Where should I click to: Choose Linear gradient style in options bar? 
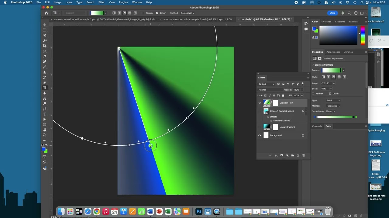pyautogui.click(x=114, y=13)
